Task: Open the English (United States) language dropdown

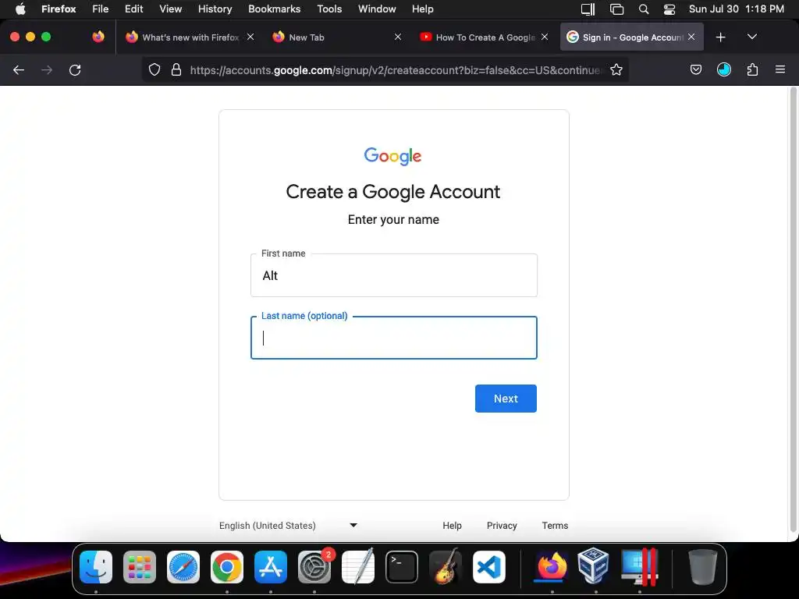Action: coord(289,525)
